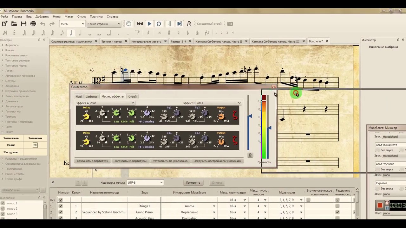Select the quarter note duration
Viewport: 406px width, 228px height.
(x=71, y=33)
